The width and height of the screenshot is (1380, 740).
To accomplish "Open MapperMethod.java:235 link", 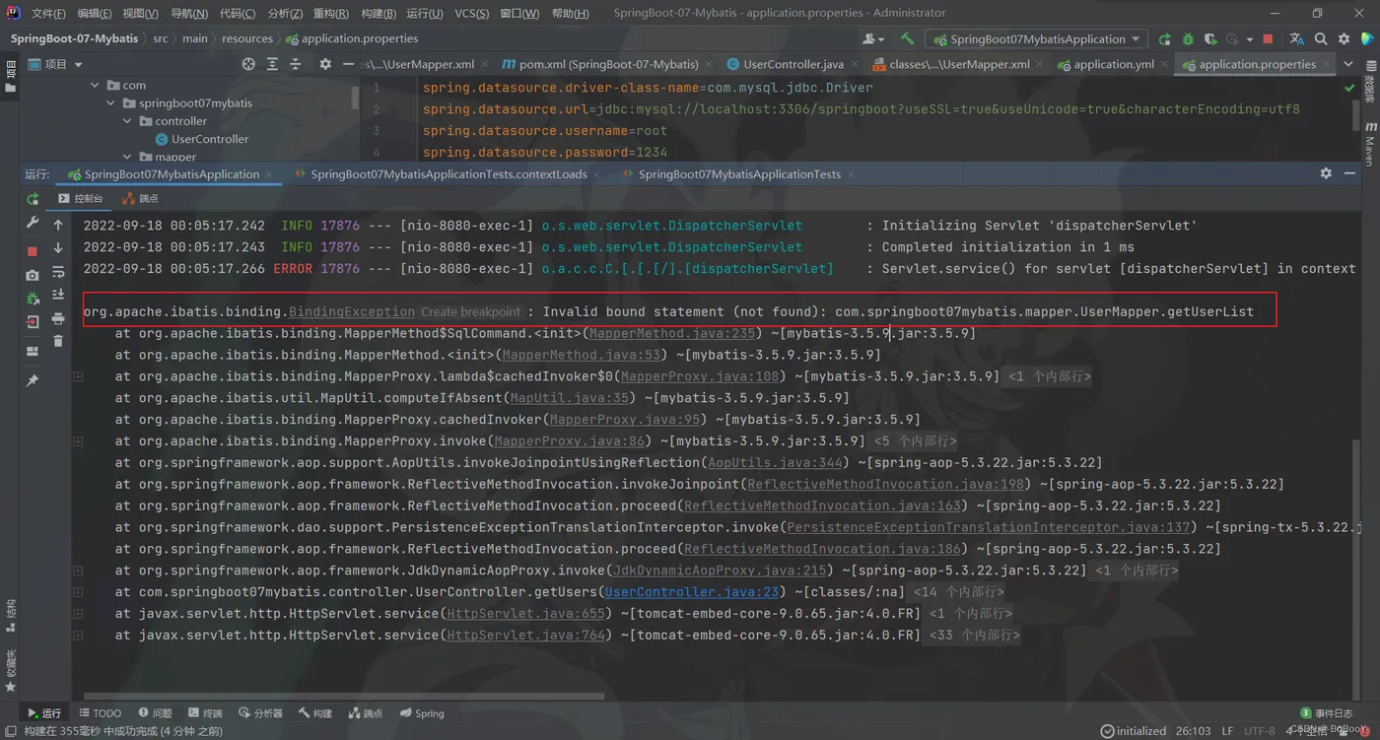I will pyautogui.click(x=672, y=333).
